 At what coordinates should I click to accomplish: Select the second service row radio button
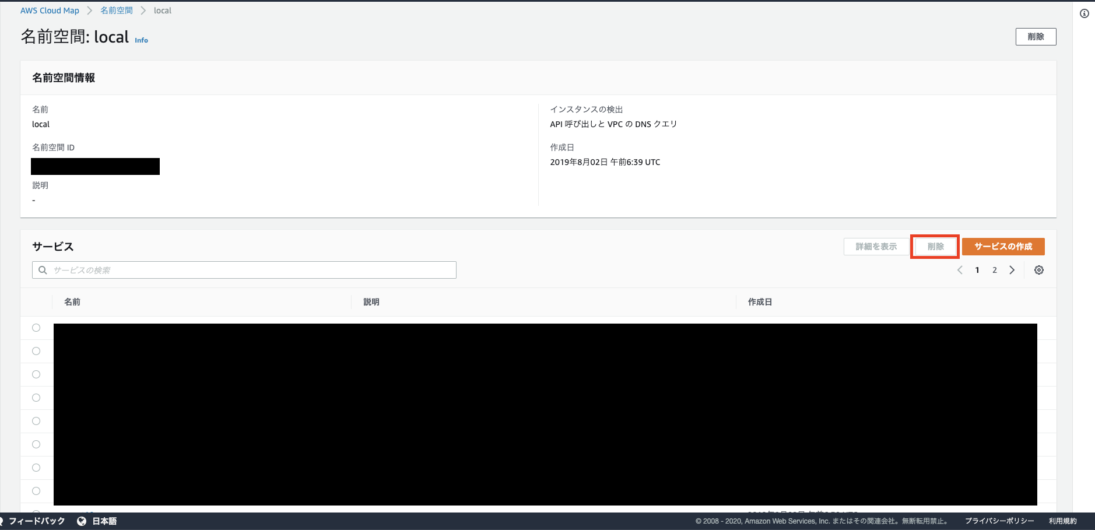point(36,351)
